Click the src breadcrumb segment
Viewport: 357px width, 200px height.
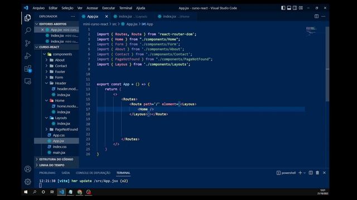click(114, 24)
